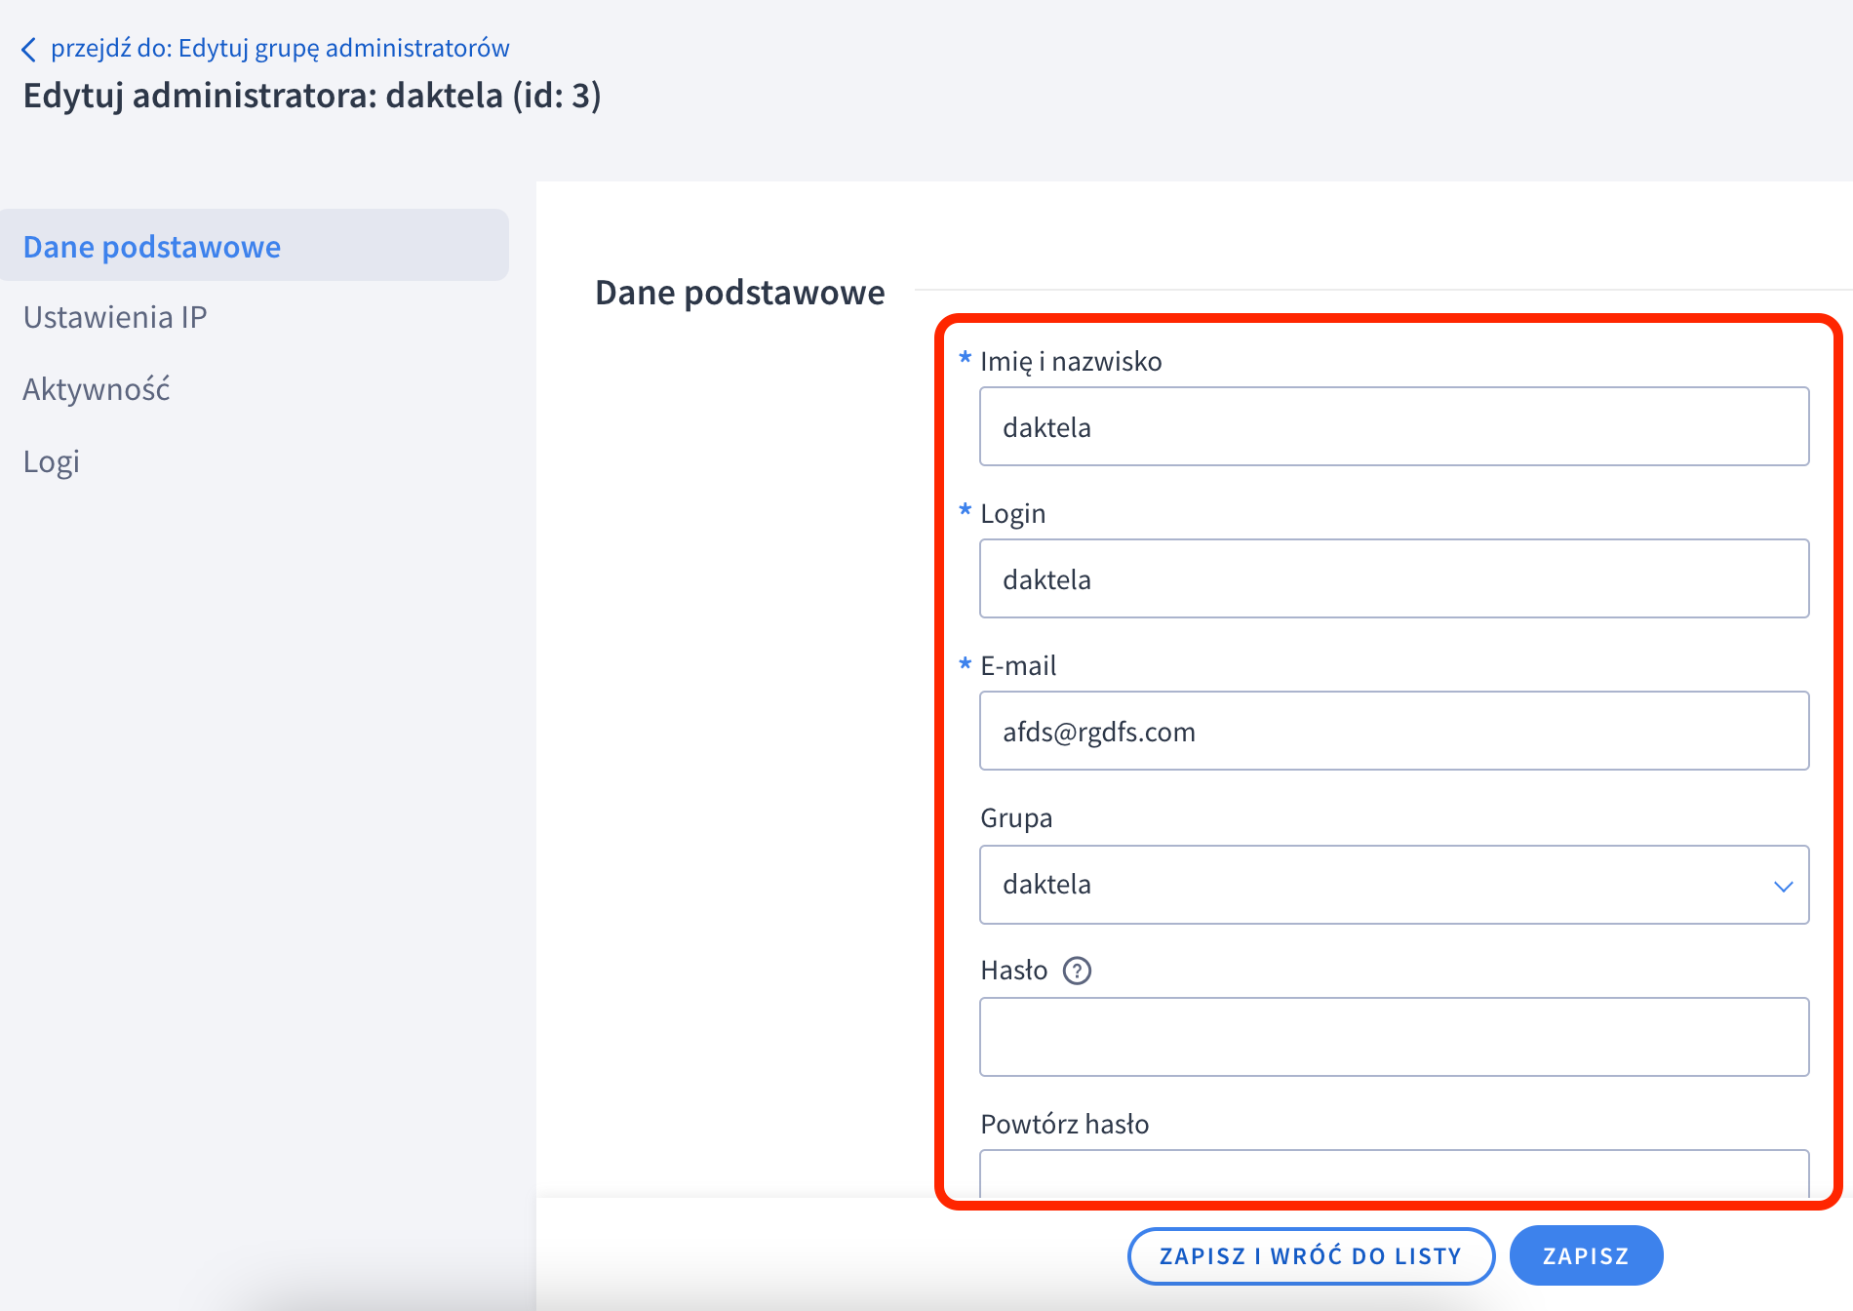Click the Imię i nazwisko field label
The width and height of the screenshot is (1853, 1311).
click(x=1070, y=362)
